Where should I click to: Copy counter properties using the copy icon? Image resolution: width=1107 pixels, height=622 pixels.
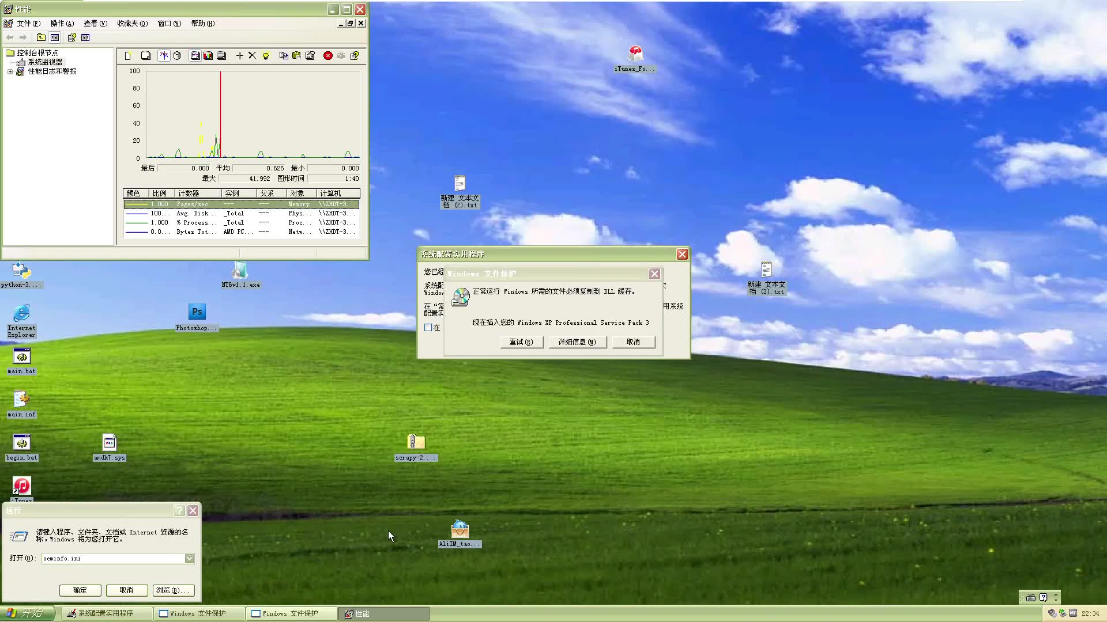[283, 56]
